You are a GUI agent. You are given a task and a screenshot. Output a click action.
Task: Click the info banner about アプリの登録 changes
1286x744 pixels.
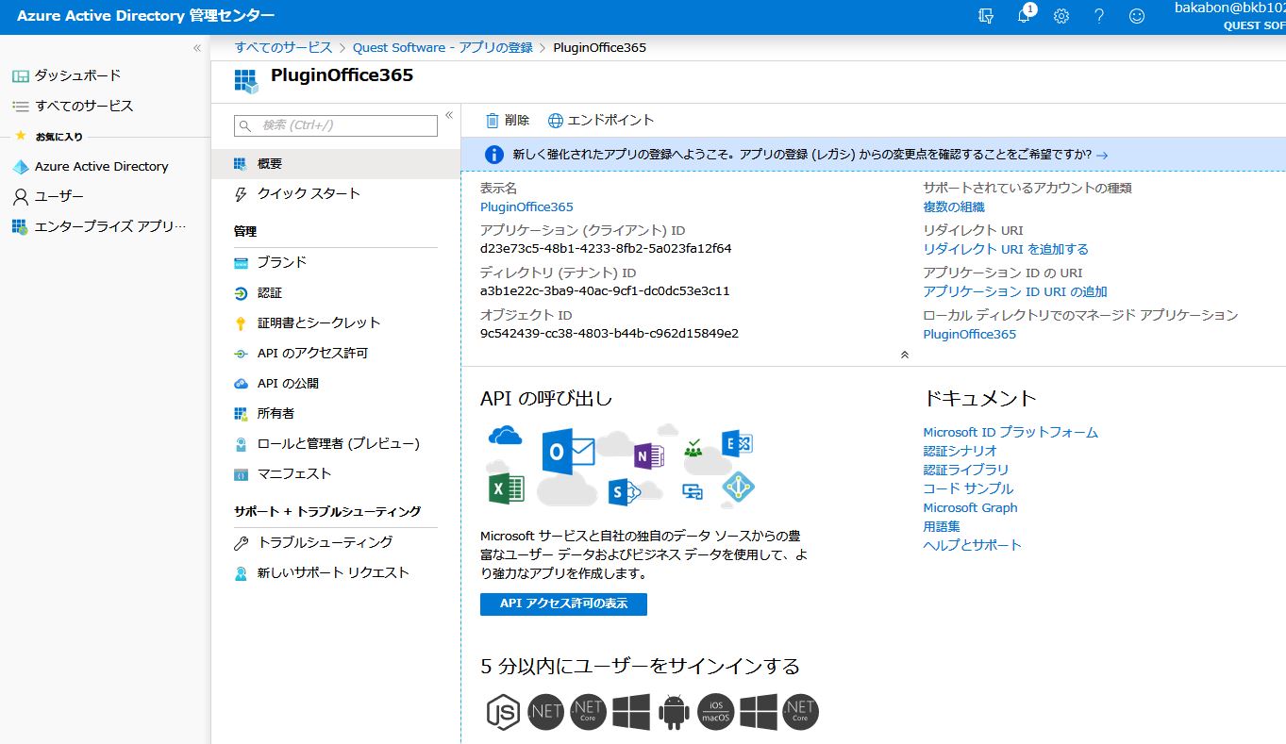[873, 154]
